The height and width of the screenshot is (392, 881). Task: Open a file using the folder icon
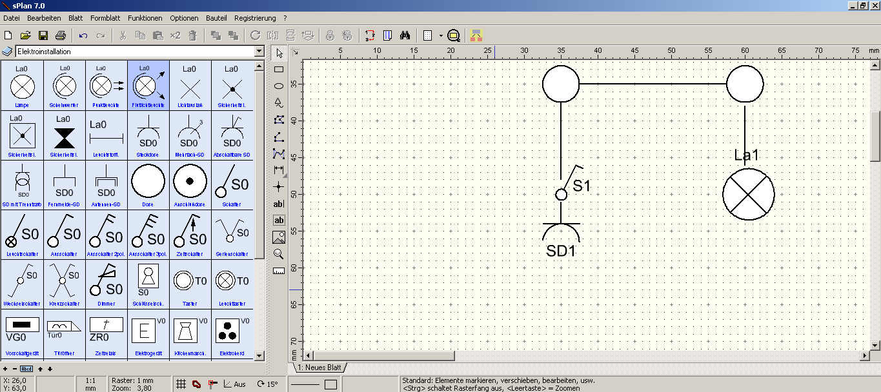pyautogui.click(x=26, y=35)
